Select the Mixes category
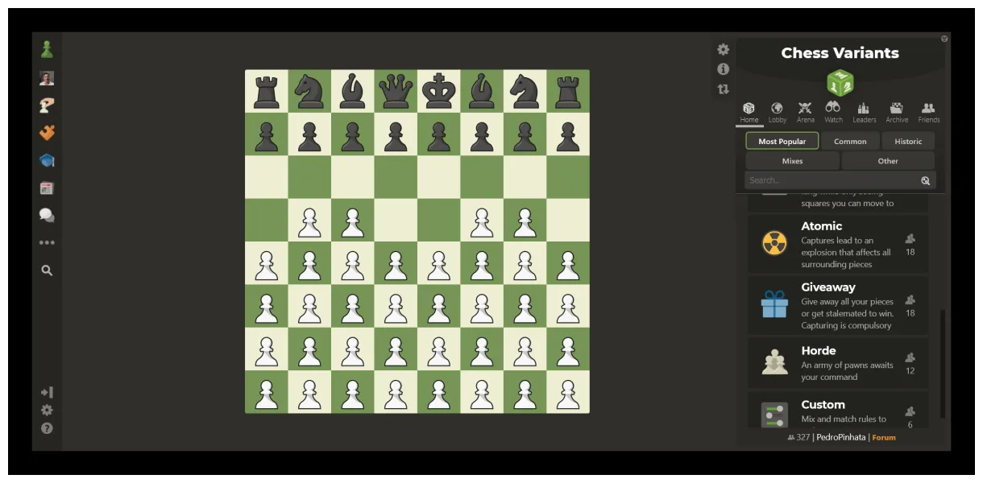 793,161
